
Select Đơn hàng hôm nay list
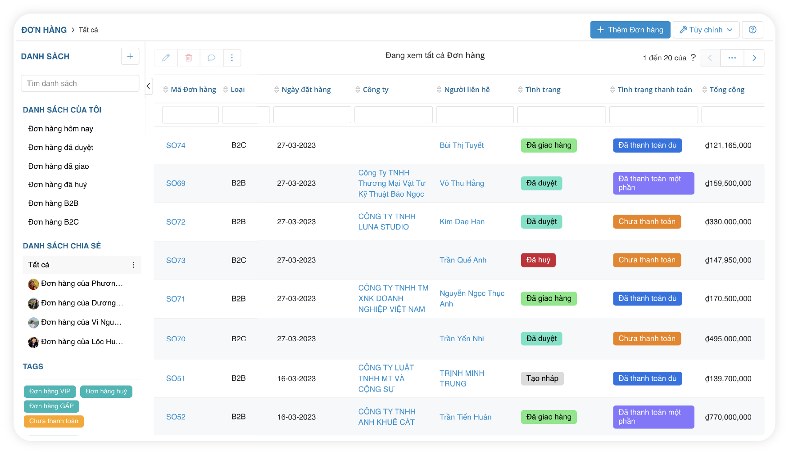[60, 129]
